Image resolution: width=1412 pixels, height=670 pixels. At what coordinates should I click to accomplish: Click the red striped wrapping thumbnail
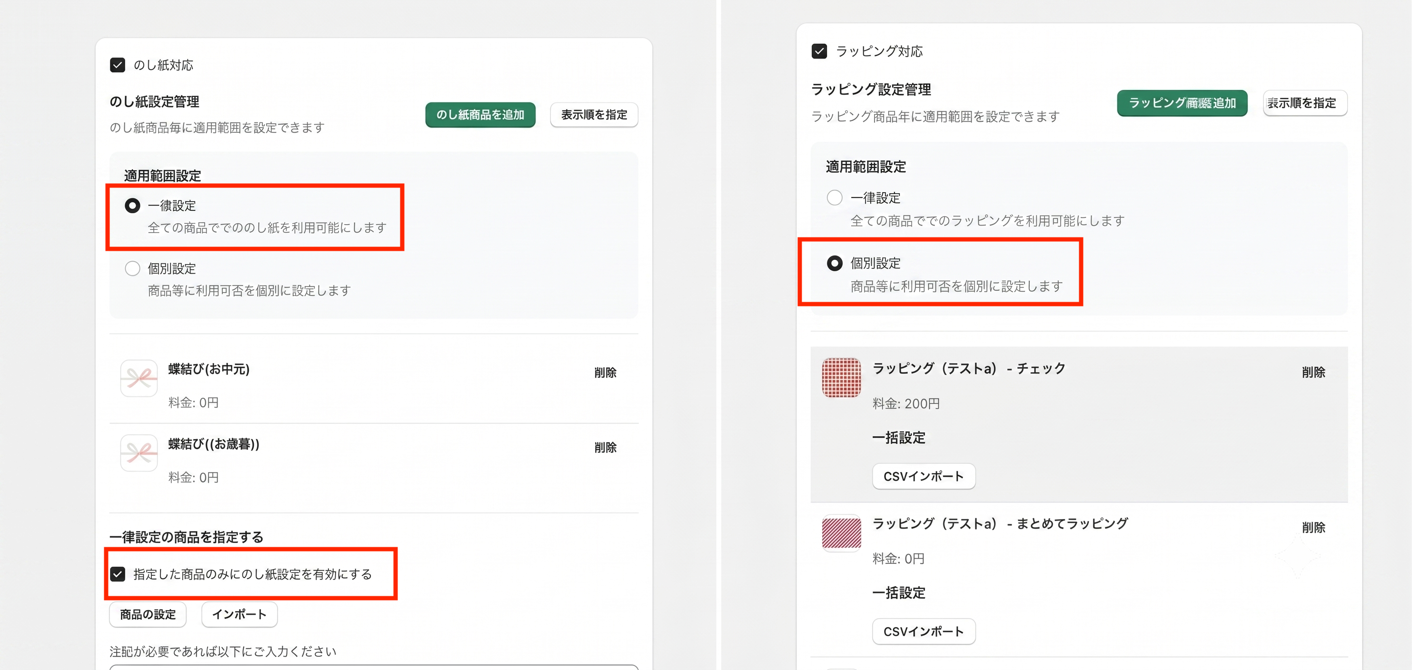pos(841,533)
